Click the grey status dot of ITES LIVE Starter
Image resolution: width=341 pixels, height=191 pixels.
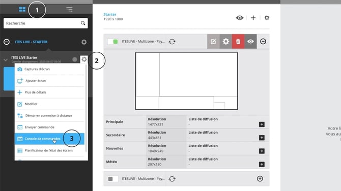click(x=75, y=59)
